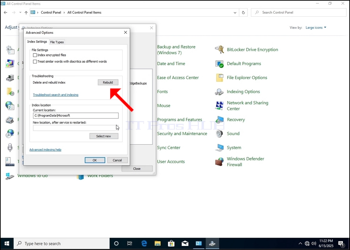Viewport: 350px width, 250px height.
Task: Click the Rebuild button
Action: point(108,83)
